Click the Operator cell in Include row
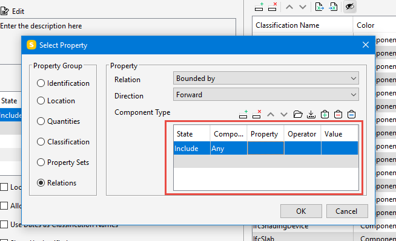396x241 pixels. [303, 149]
